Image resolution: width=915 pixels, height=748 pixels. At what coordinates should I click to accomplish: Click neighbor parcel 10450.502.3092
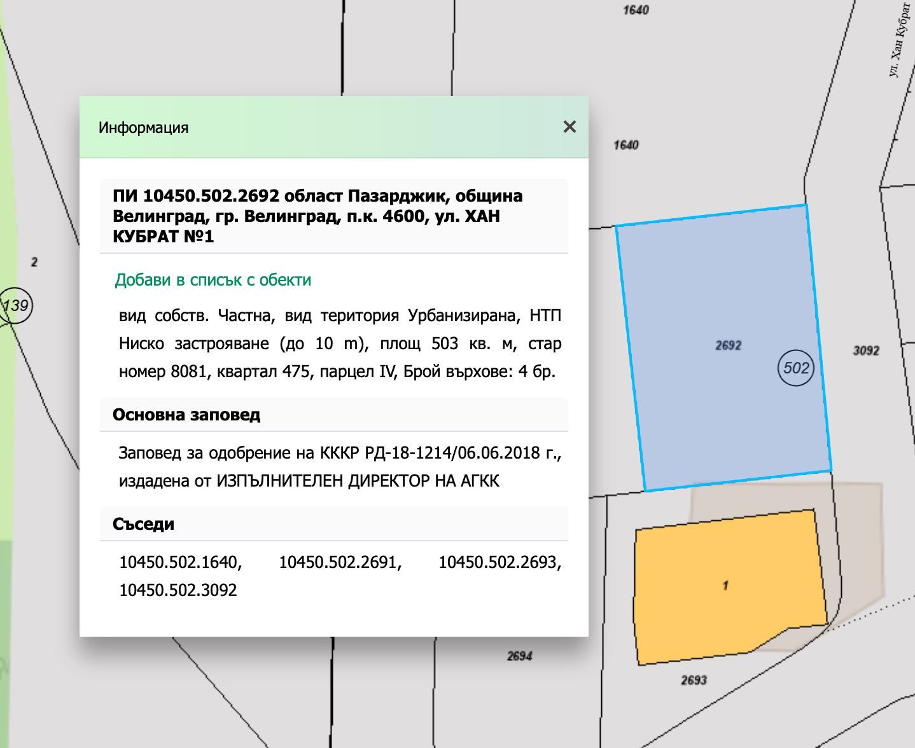click(178, 590)
